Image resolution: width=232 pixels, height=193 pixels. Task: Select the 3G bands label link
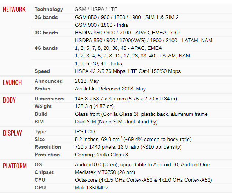tap(46, 33)
